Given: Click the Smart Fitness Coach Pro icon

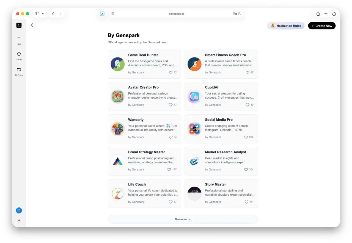Looking at the screenshot, I should (x=194, y=64).
